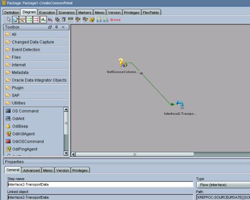Image resolution: width=250 pixels, height=200 pixels.
Task: Click the Linked object field
Action: (100, 197)
